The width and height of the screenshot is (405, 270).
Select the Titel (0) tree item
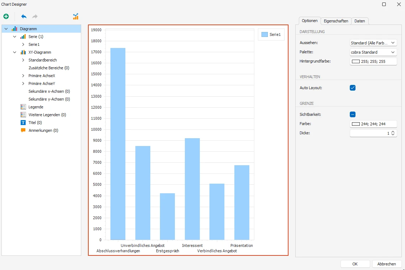(x=35, y=122)
